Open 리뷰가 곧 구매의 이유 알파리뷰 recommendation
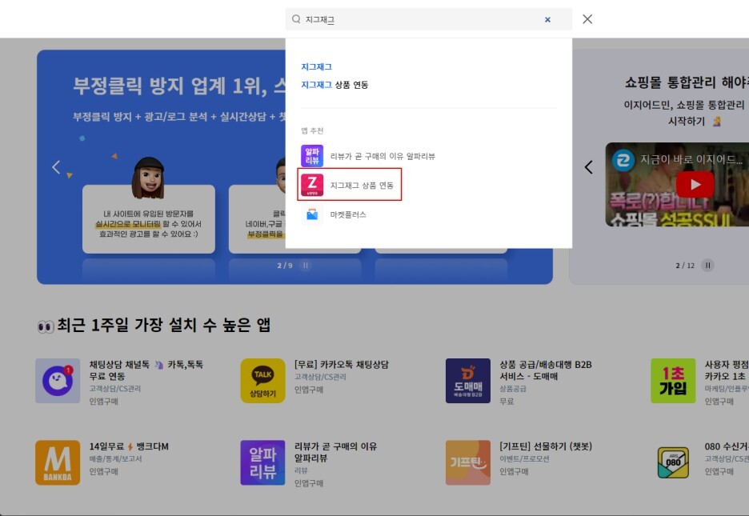749x516 pixels. point(383,156)
